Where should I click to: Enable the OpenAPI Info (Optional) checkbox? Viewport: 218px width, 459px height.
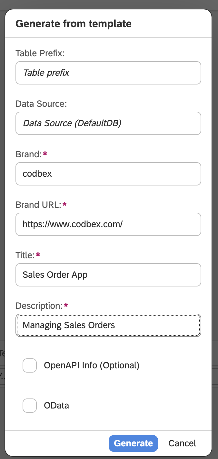coord(30,365)
